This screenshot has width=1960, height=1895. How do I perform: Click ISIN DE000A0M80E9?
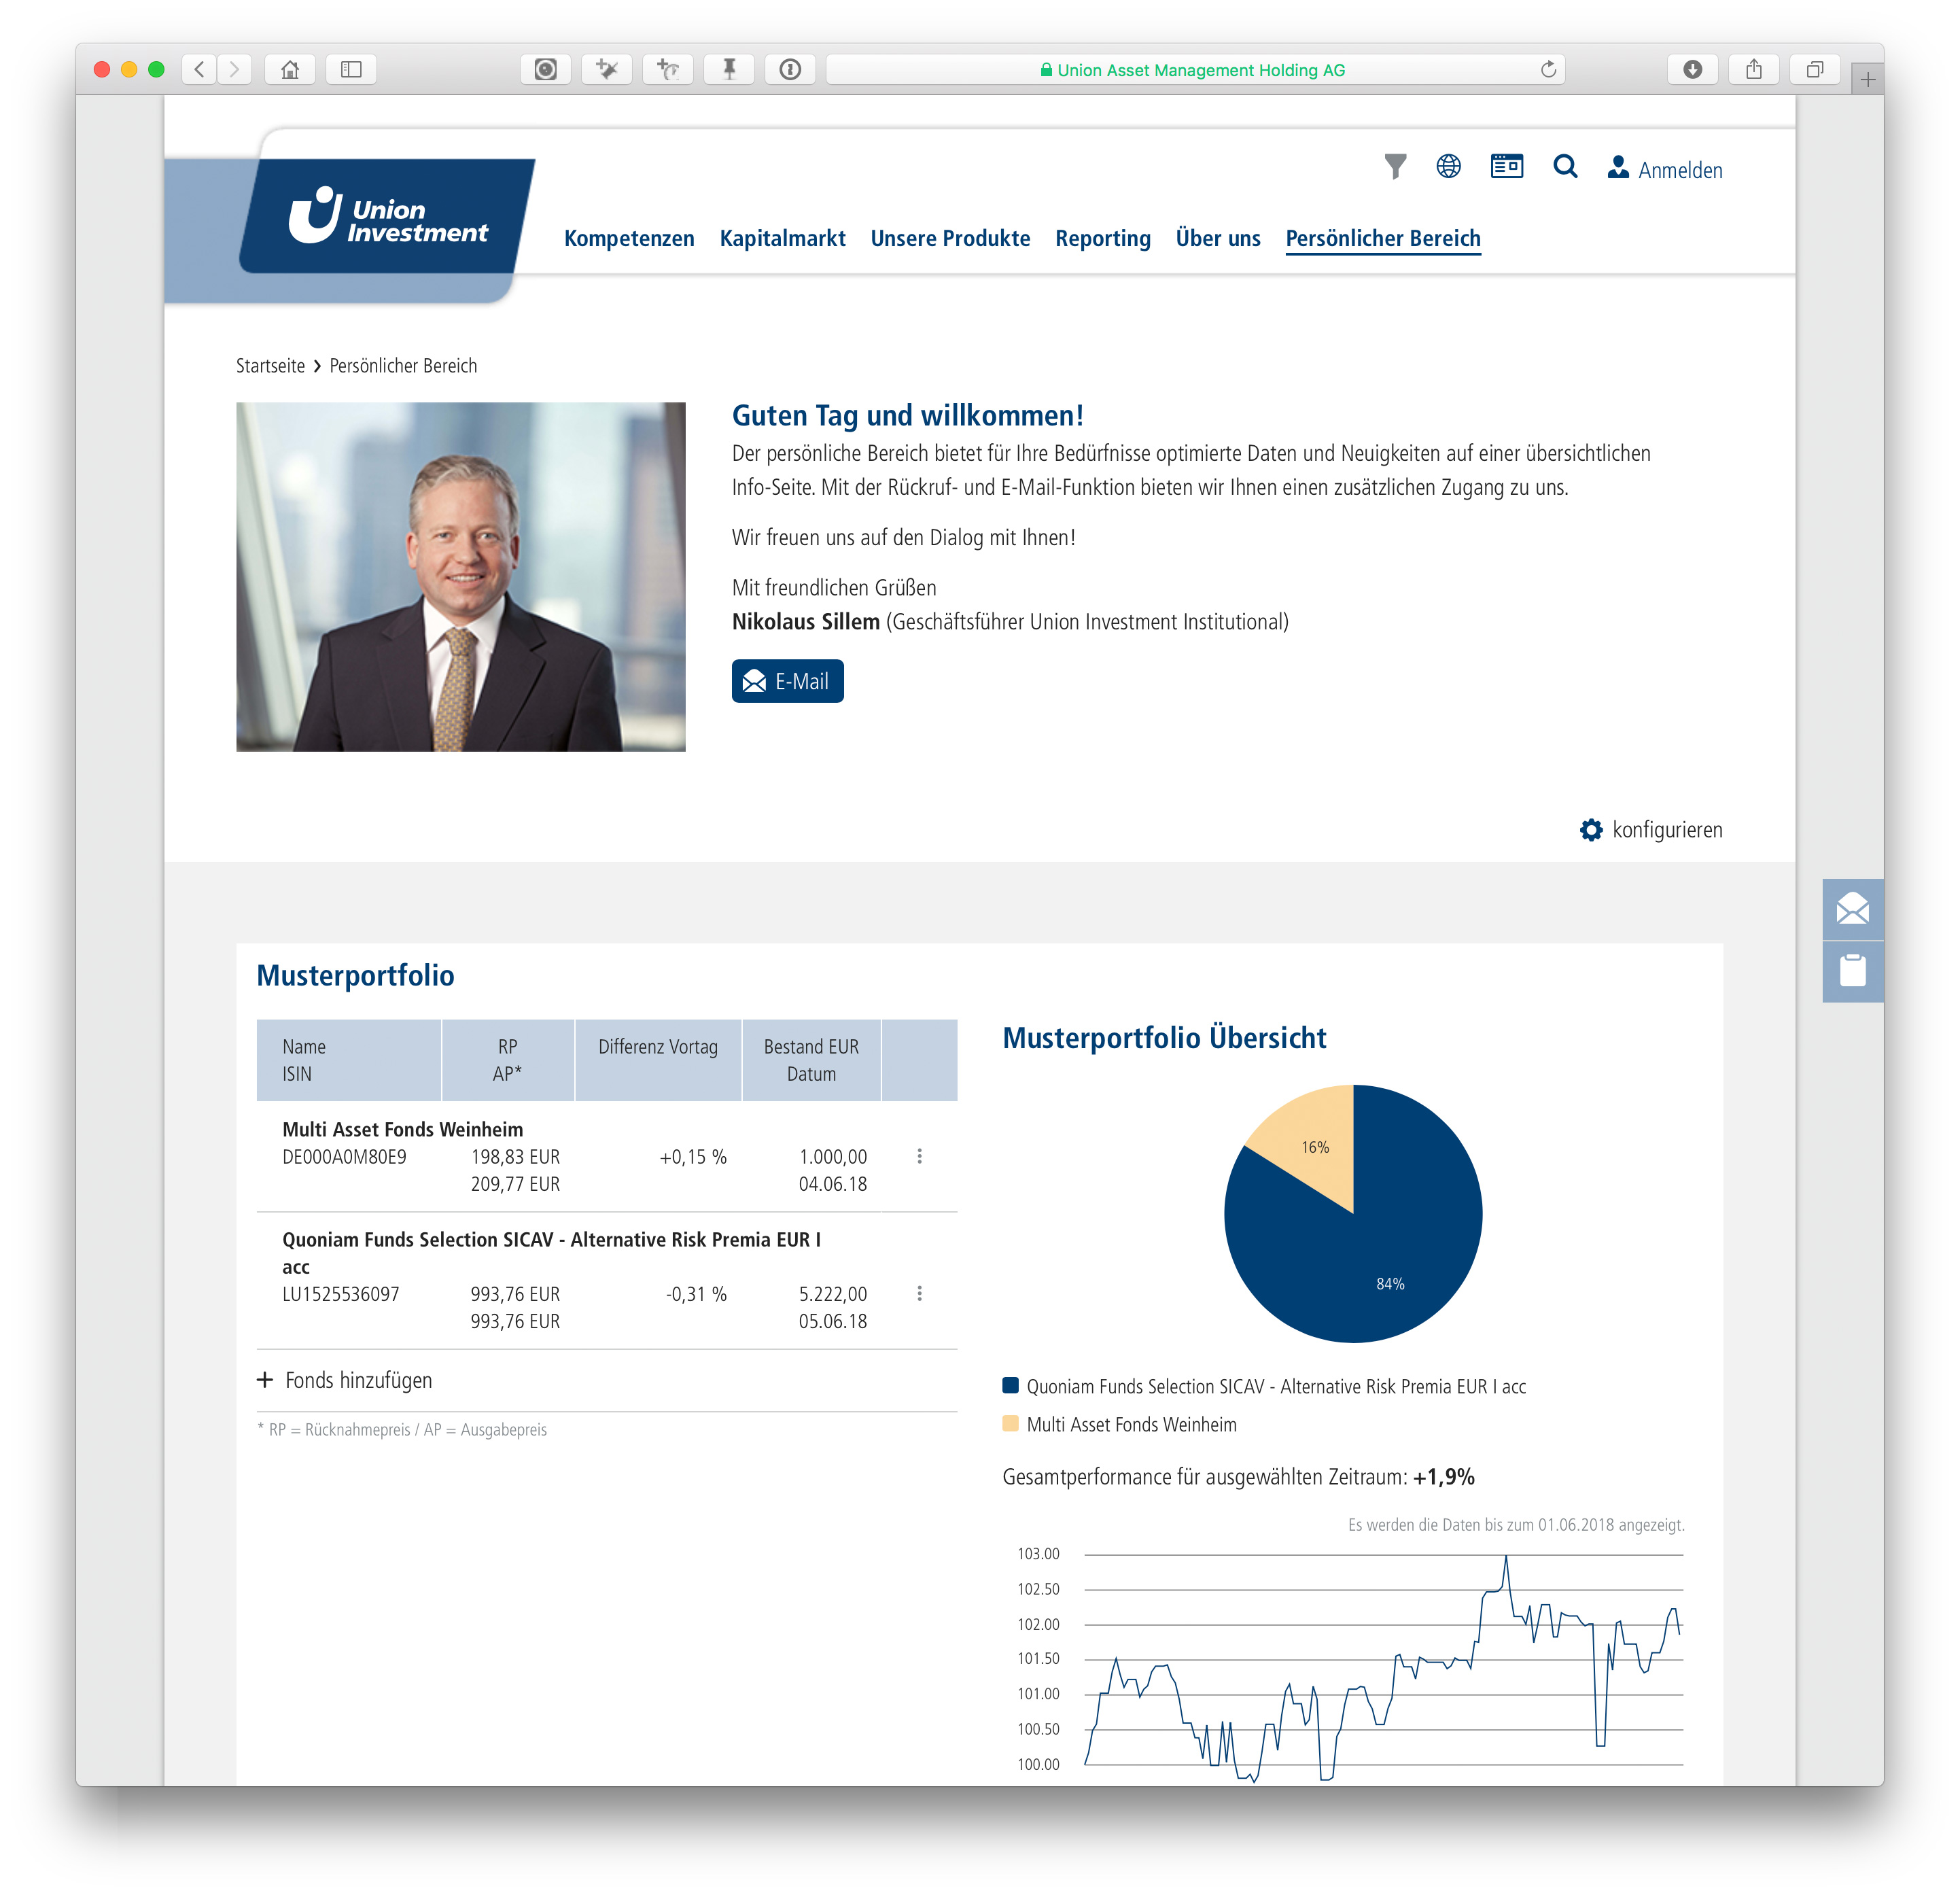344,1157
